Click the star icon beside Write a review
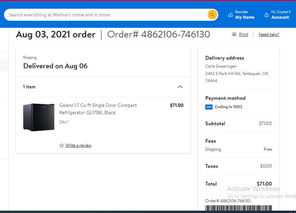 coord(62,145)
